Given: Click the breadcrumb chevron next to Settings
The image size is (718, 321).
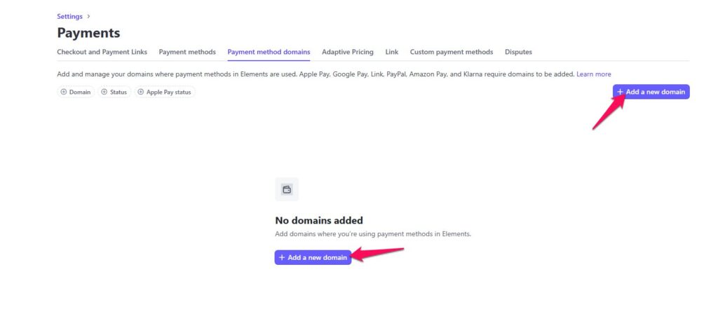Looking at the screenshot, I should (88, 16).
